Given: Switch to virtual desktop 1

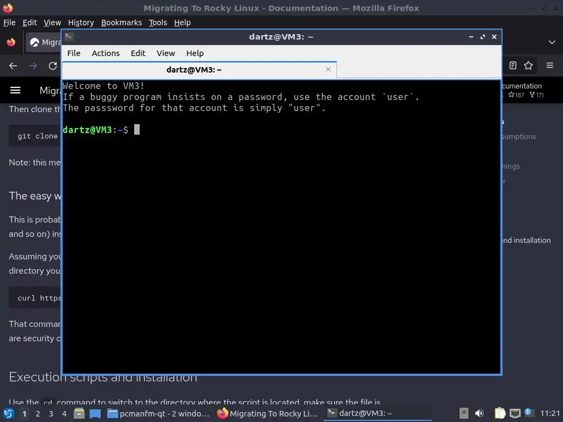Looking at the screenshot, I should point(24,414).
